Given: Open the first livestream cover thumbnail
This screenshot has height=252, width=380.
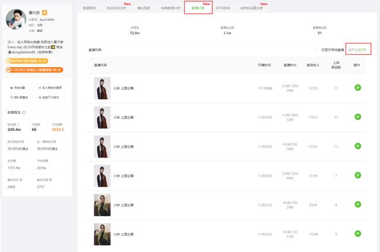Looking at the screenshot, I should (x=102, y=88).
